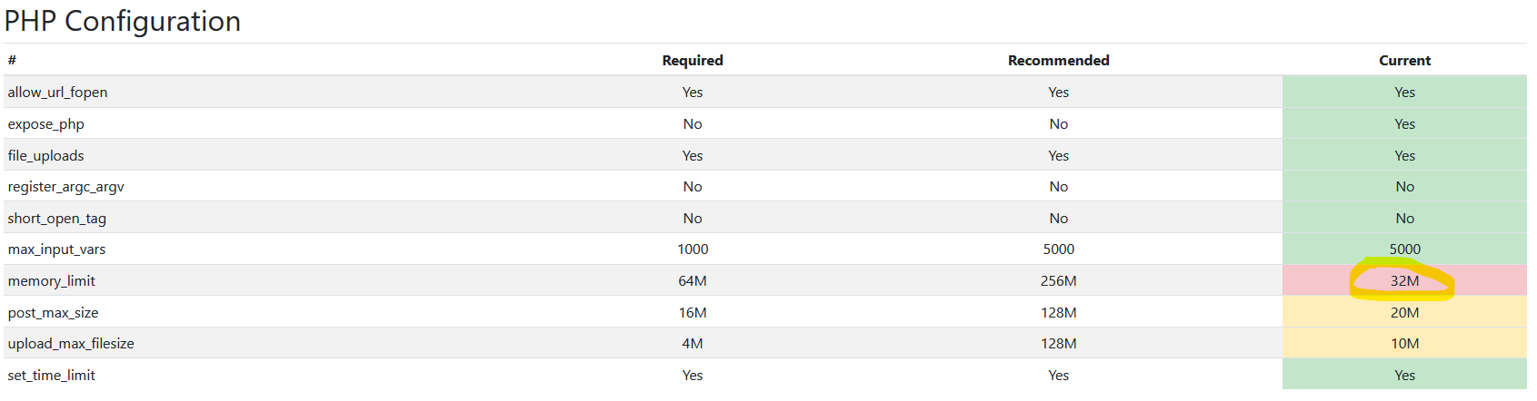1537x401 pixels.
Task: Click the set_time_limit setting name
Action: 51,376
